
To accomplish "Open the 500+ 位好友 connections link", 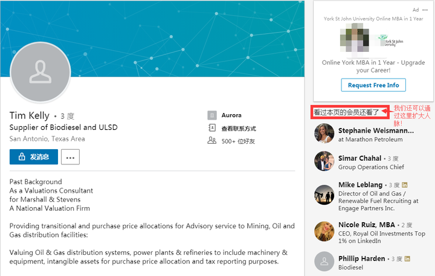I will [238, 141].
